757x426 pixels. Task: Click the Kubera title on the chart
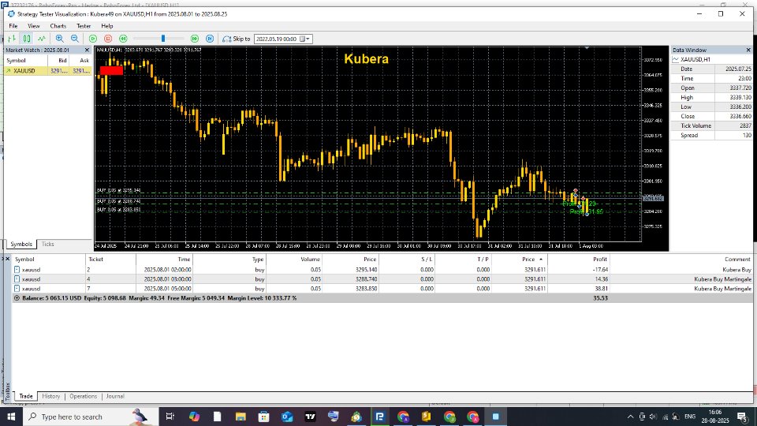coord(366,59)
